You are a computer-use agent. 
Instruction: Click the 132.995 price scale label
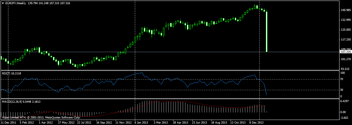(345, 20)
